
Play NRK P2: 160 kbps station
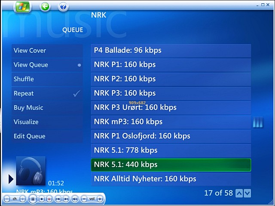coord(171,79)
